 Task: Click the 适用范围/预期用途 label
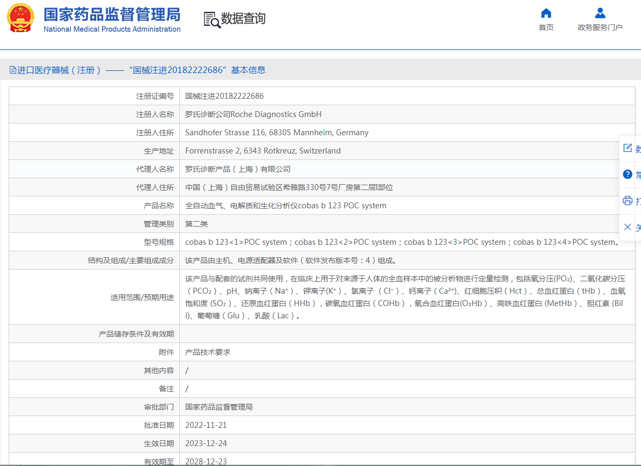click(142, 297)
